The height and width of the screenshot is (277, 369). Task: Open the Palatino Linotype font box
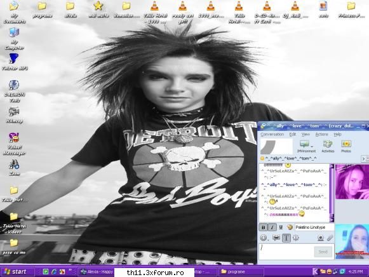click(314, 227)
